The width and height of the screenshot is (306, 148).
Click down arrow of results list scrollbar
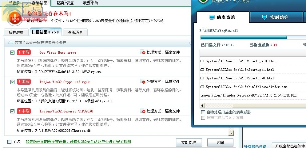pos(231,133)
